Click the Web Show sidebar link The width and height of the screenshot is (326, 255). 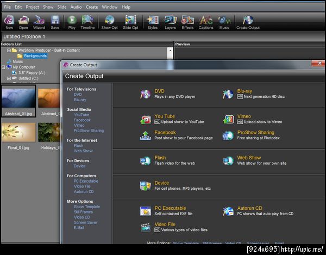(x=83, y=151)
